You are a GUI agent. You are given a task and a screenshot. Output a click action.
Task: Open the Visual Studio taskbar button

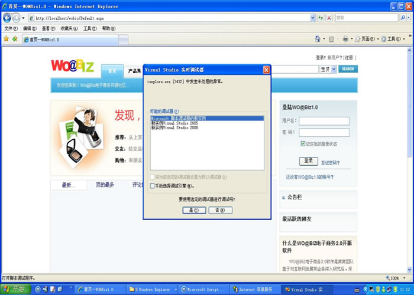pos(307,290)
